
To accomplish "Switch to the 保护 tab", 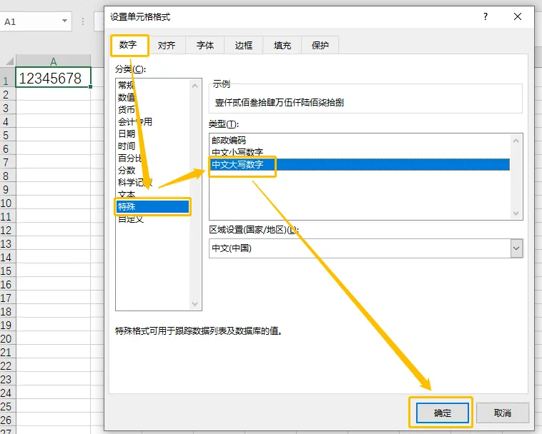I will [320, 45].
